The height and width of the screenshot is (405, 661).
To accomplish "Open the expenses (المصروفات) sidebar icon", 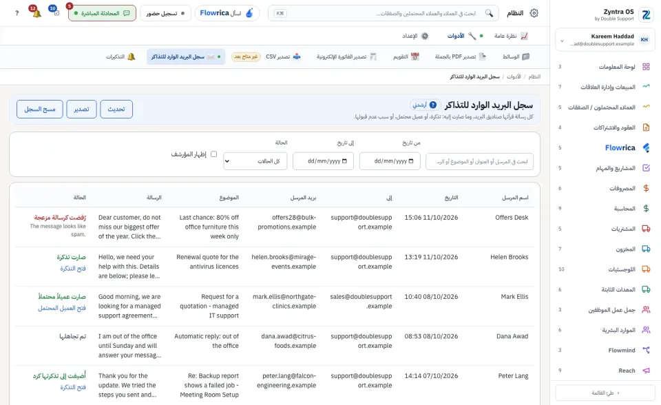I will pos(646,188).
